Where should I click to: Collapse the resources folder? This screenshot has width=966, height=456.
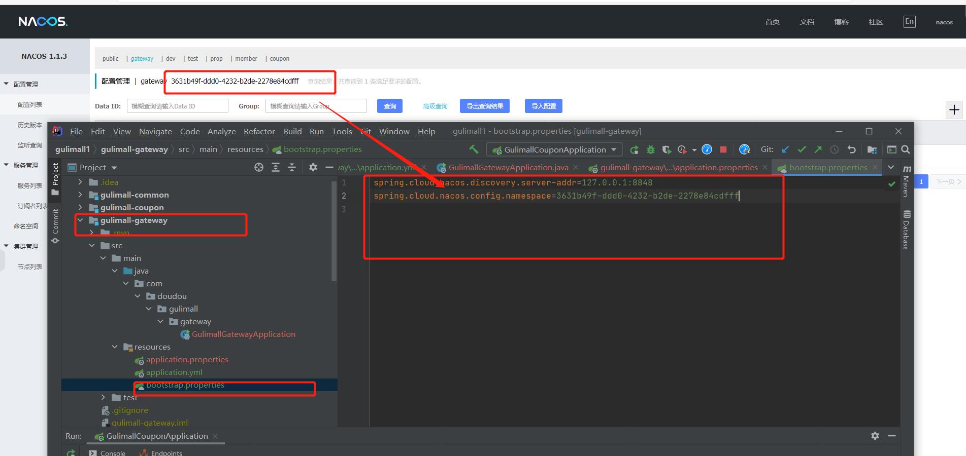pos(115,347)
